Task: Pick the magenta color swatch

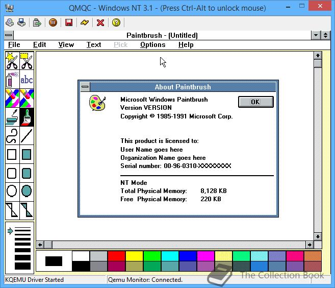Action: [x=205, y=256]
